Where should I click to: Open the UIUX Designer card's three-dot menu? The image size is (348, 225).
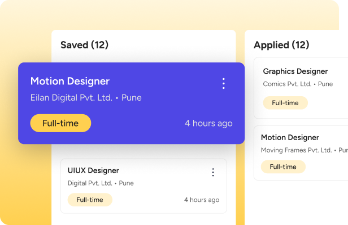tap(213, 172)
